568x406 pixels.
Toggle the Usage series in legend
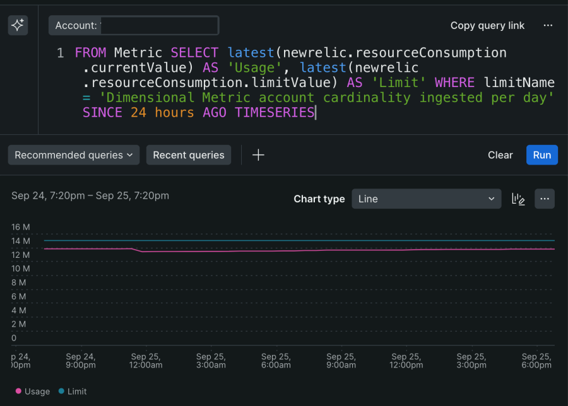click(x=37, y=391)
